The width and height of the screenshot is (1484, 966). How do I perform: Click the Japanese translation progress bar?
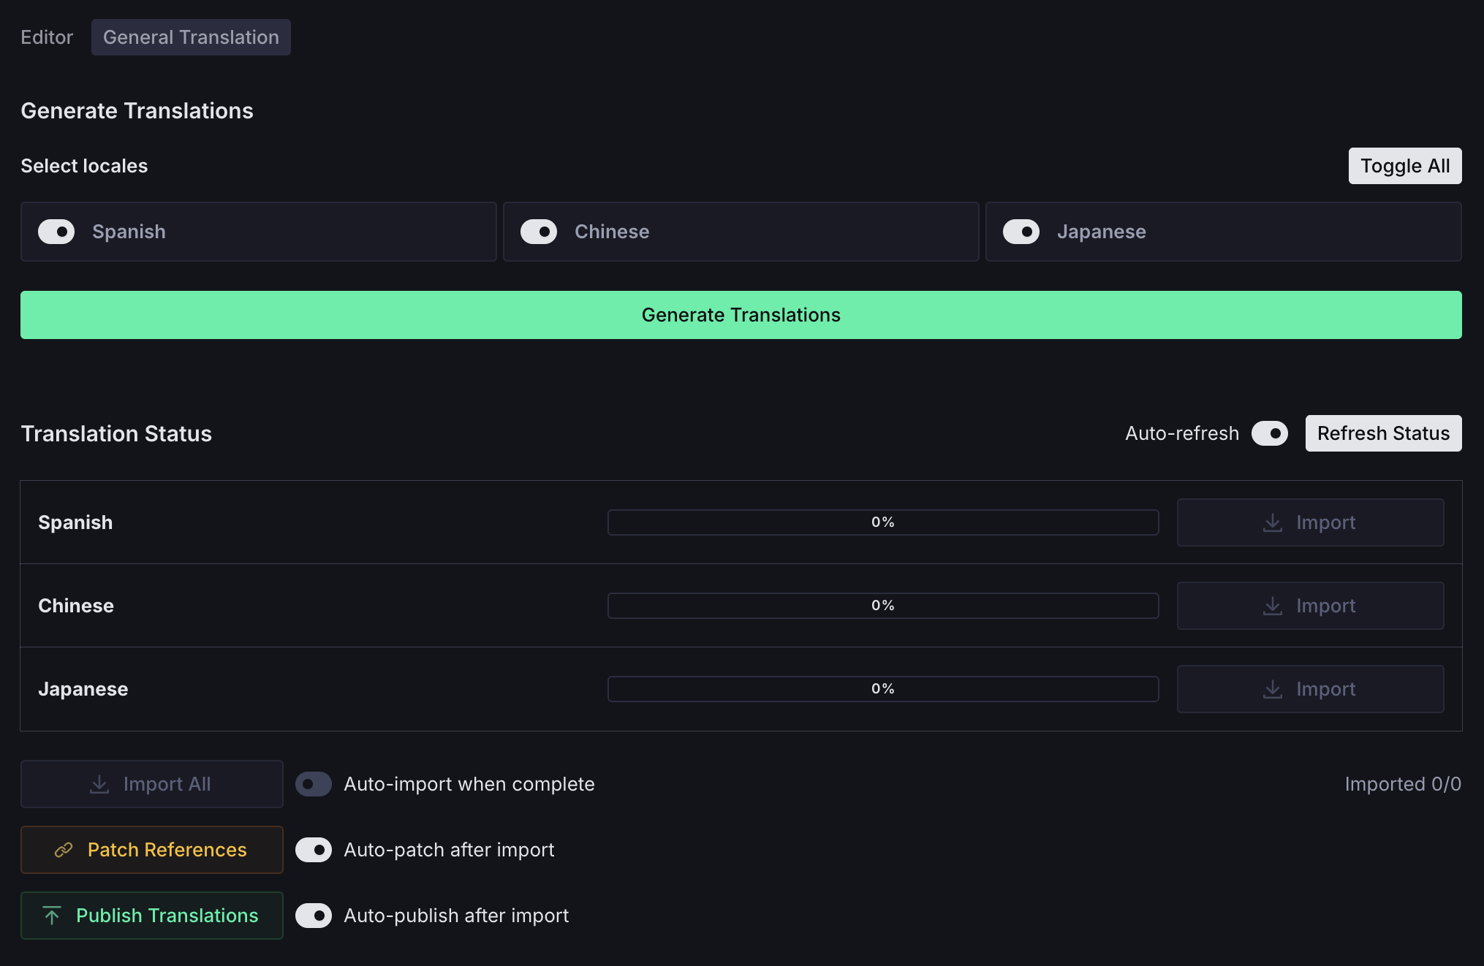882,689
